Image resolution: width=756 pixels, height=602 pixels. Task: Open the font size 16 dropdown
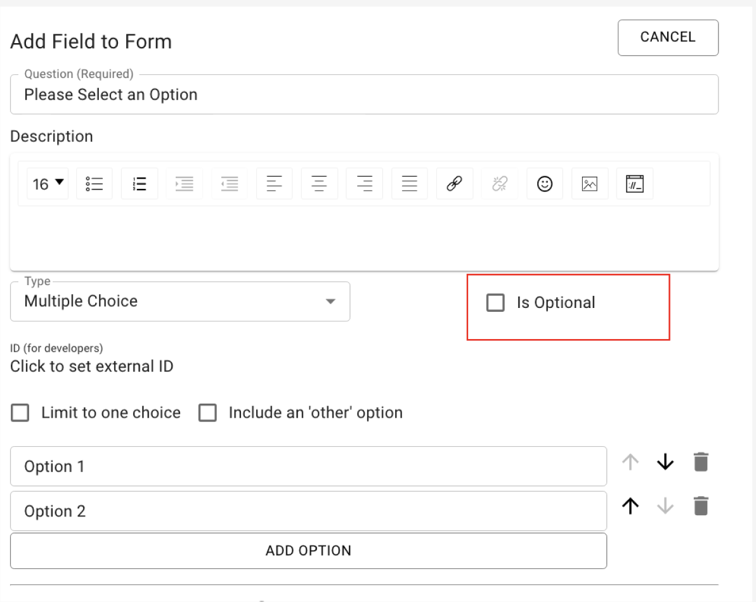[48, 184]
